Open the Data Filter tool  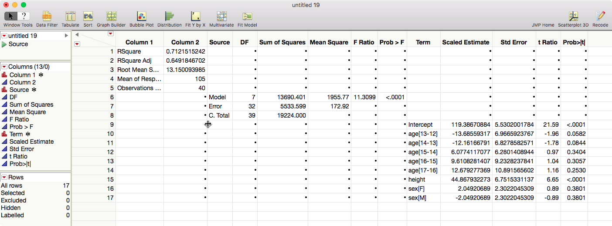coord(47,17)
